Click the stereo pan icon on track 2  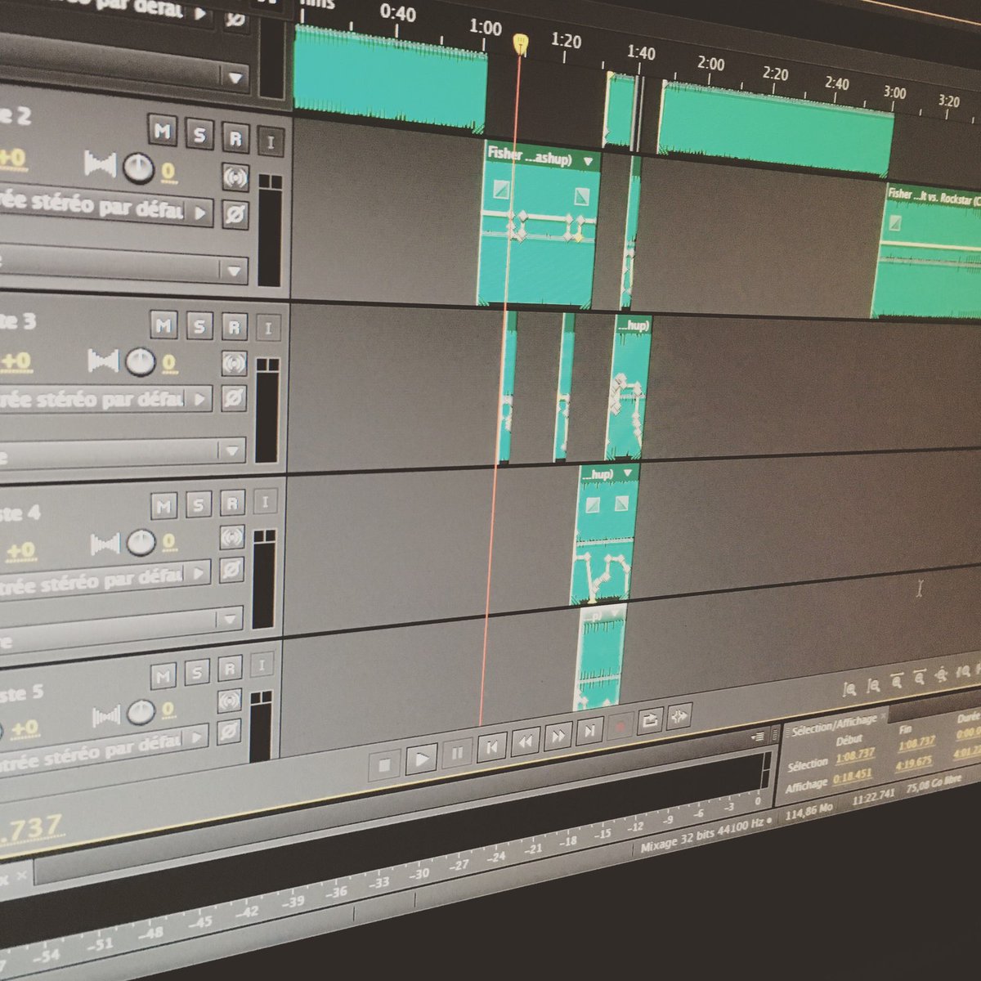[100, 164]
